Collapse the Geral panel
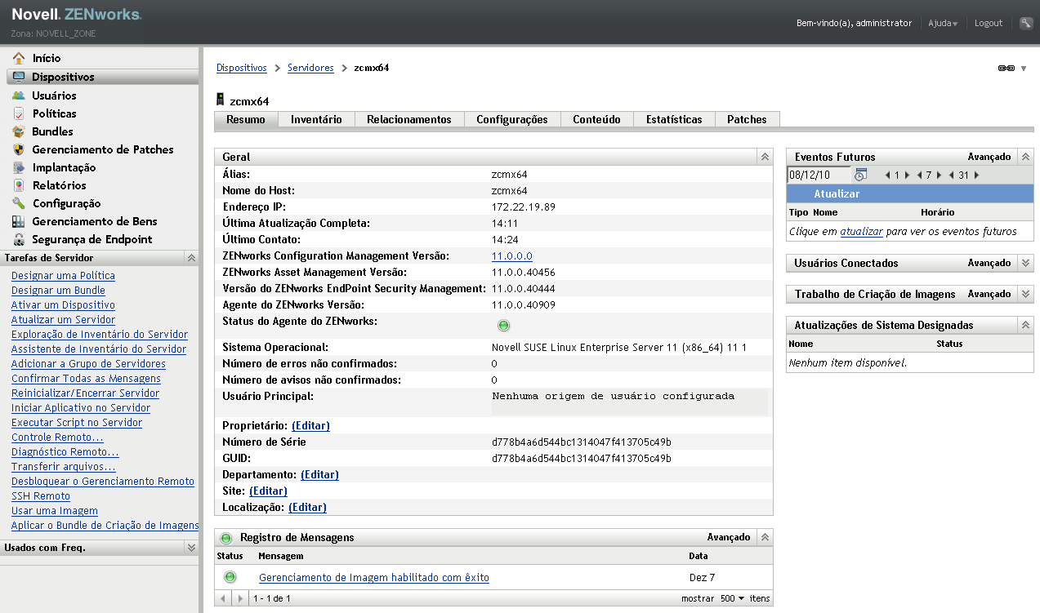The height and width of the screenshot is (613, 1040). point(765,157)
